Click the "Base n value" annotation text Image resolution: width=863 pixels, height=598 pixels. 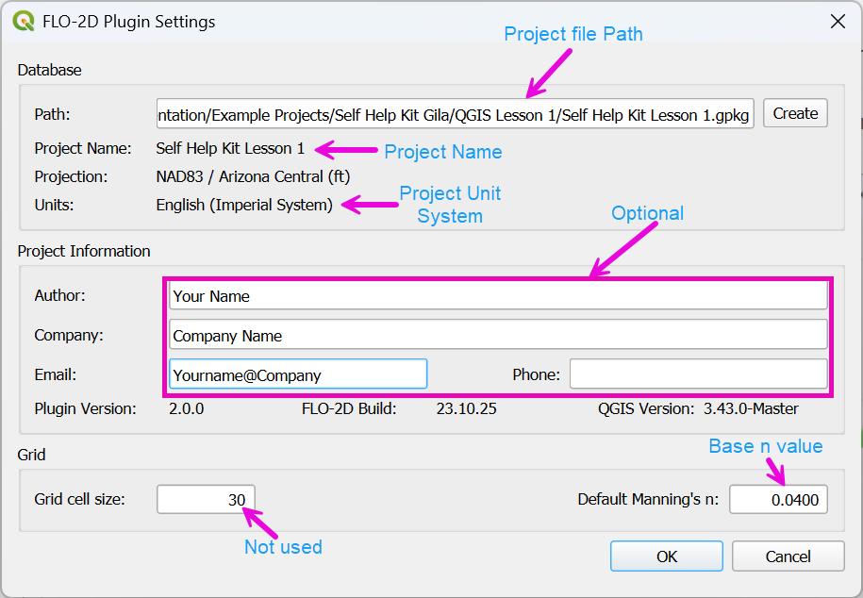(x=765, y=446)
